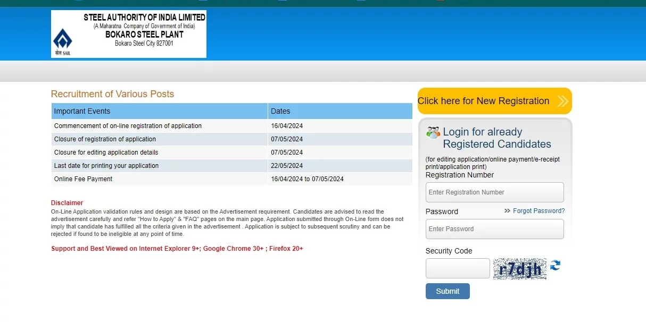Viewport: 646px width, 322px height.
Task: Select the Closure of registration of application text
Action: [105, 139]
